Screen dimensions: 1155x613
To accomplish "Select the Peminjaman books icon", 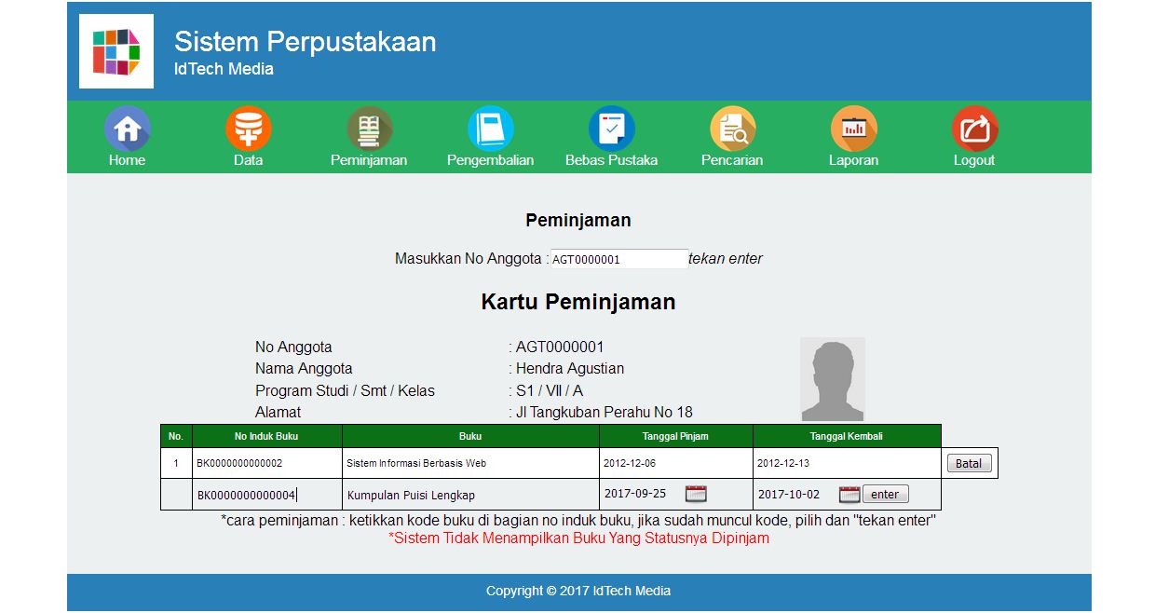I will (x=369, y=129).
